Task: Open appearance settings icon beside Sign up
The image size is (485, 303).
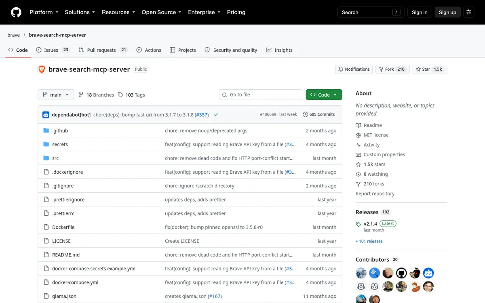Action: [469, 12]
